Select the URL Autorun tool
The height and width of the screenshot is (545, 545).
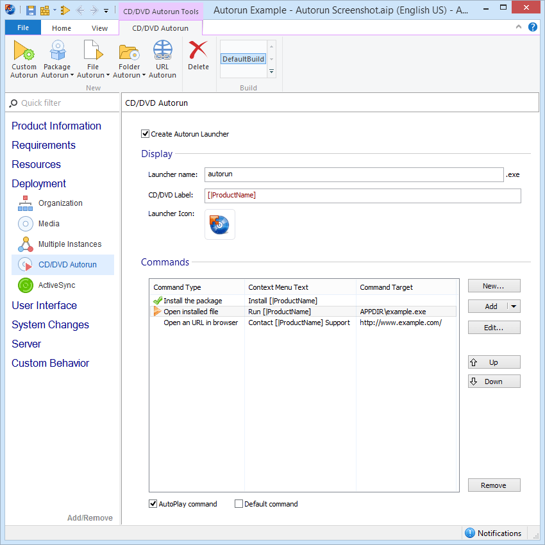[x=162, y=58]
